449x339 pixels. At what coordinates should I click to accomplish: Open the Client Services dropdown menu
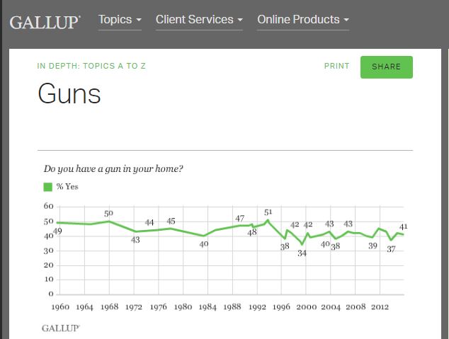coord(199,20)
